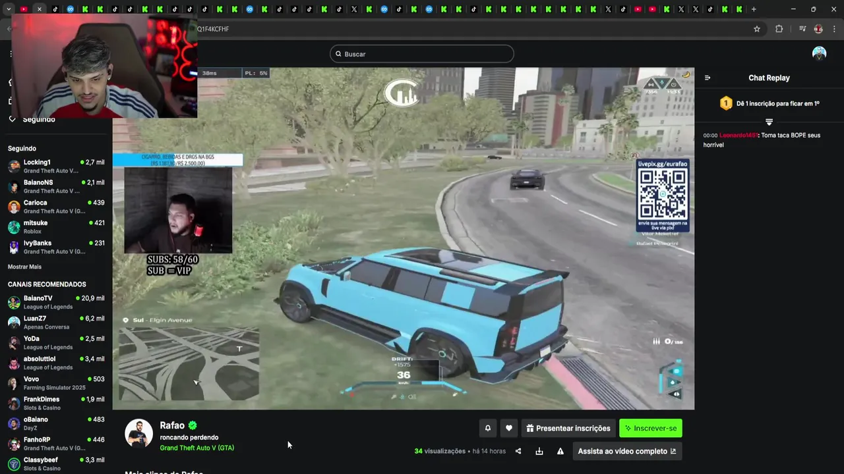Bookmark this page with star icon

click(x=757, y=29)
